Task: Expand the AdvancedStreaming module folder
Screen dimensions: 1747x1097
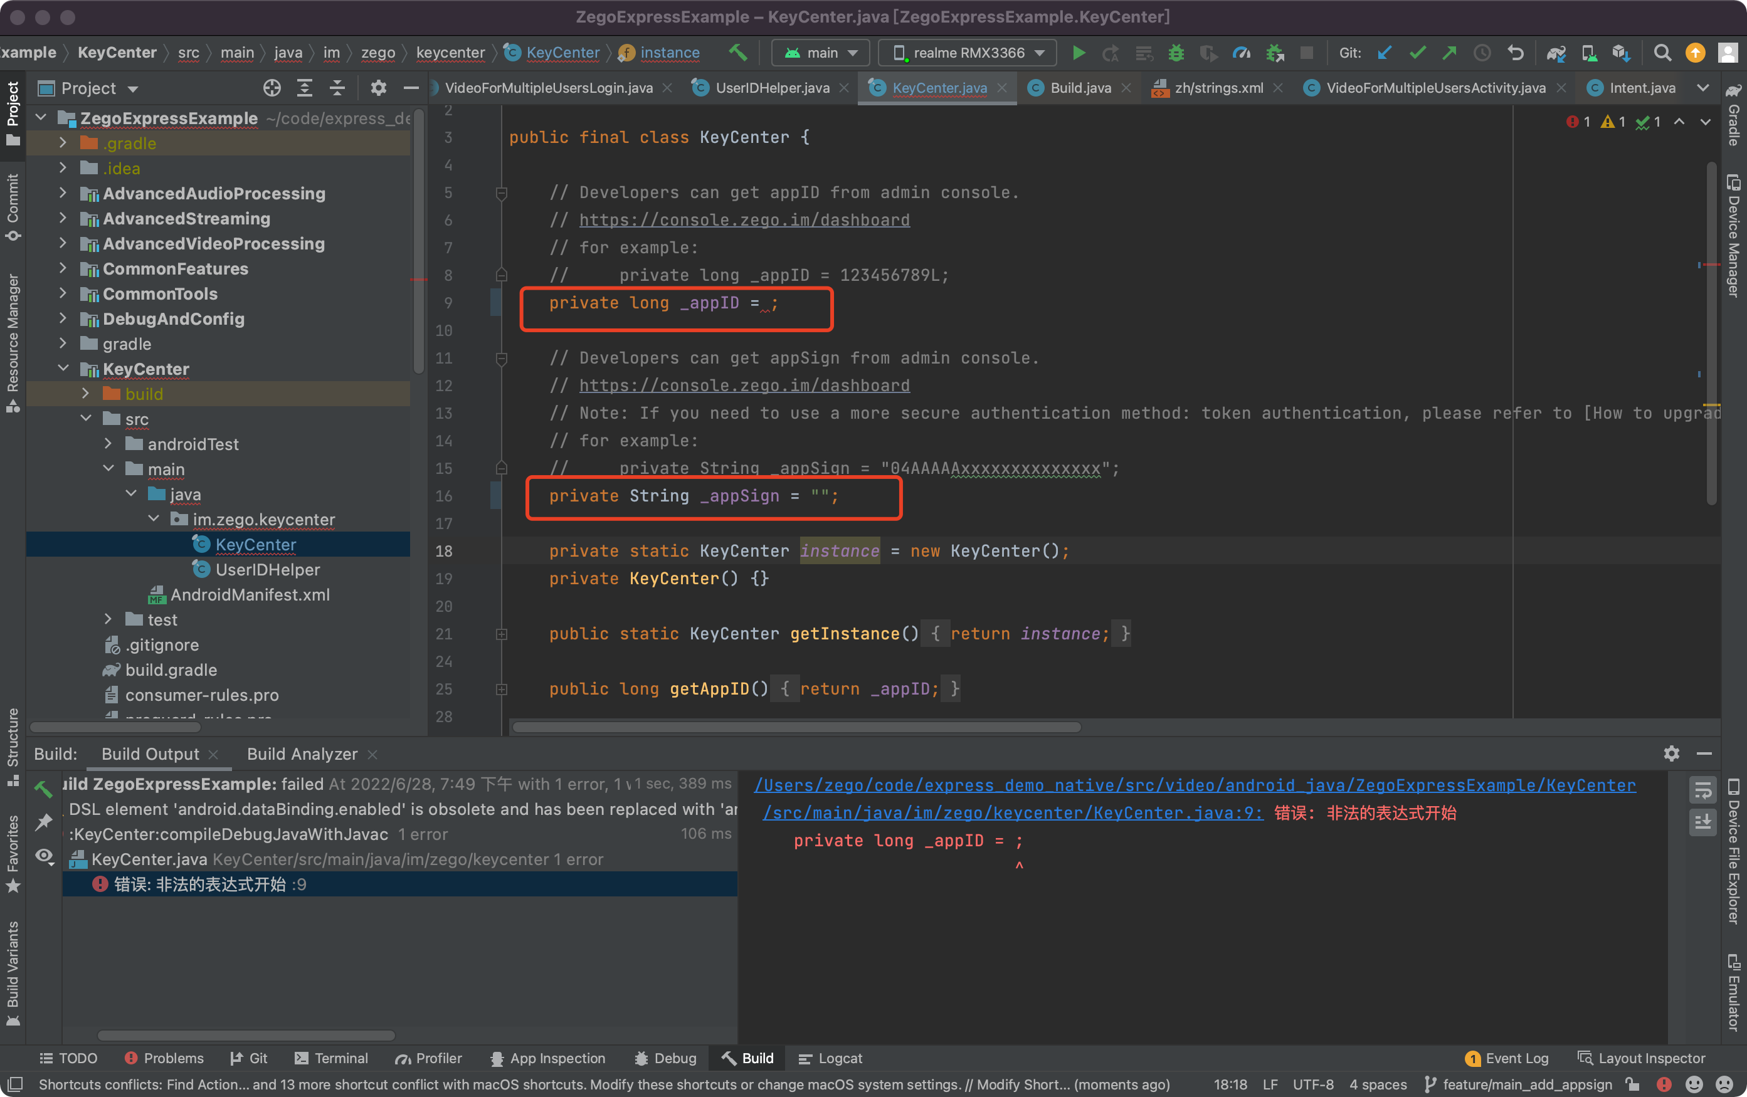Action: coord(63,218)
